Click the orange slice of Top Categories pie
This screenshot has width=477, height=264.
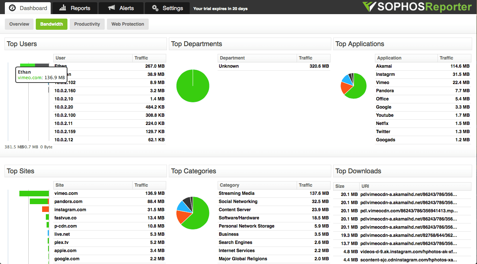coord(183,217)
